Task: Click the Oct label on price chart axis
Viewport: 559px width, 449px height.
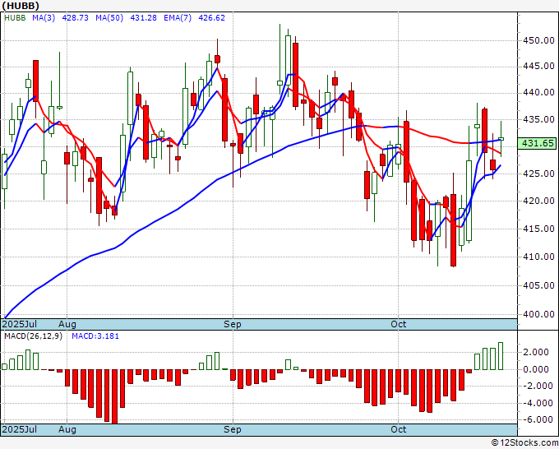Action: pos(398,324)
